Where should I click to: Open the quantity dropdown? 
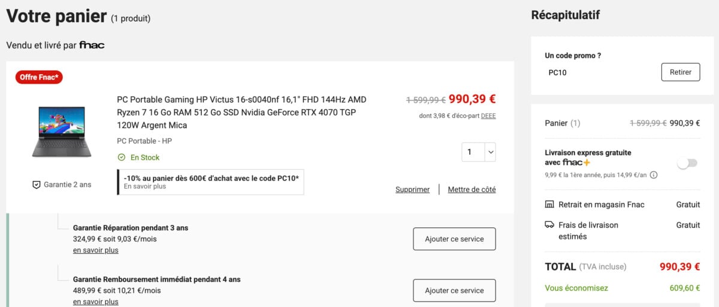[479, 152]
